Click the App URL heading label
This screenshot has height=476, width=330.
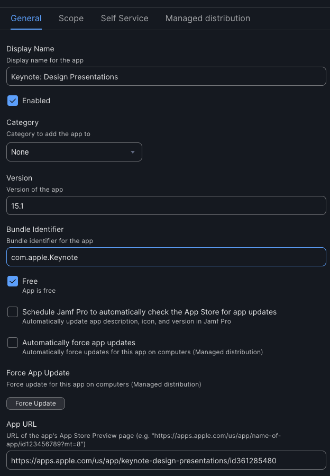(21, 424)
